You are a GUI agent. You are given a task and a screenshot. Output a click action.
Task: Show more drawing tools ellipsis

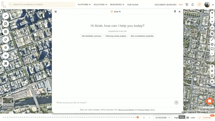pyautogui.click(x=212, y=53)
